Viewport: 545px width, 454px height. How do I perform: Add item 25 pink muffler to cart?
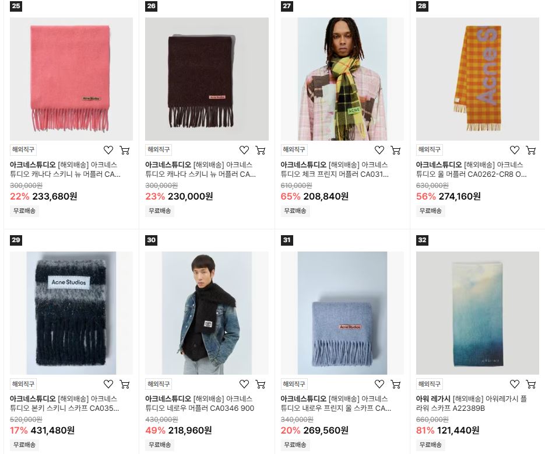[124, 150]
